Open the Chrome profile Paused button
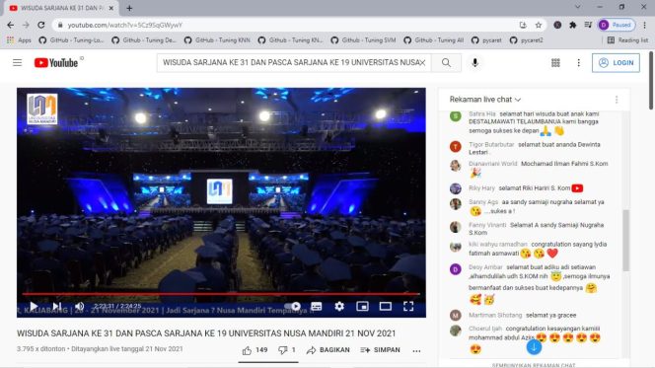655x368 pixels. tap(617, 25)
